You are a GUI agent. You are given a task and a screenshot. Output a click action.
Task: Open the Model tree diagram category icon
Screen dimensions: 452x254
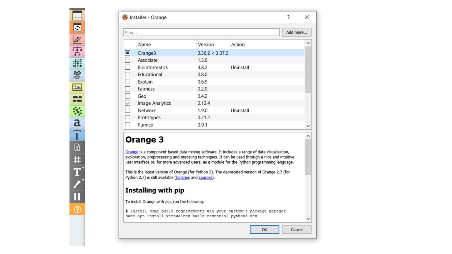coord(77,51)
